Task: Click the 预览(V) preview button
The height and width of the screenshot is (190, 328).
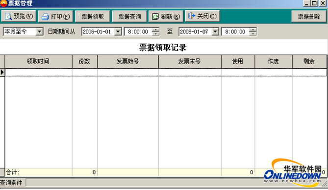Action: click(x=19, y=16)
